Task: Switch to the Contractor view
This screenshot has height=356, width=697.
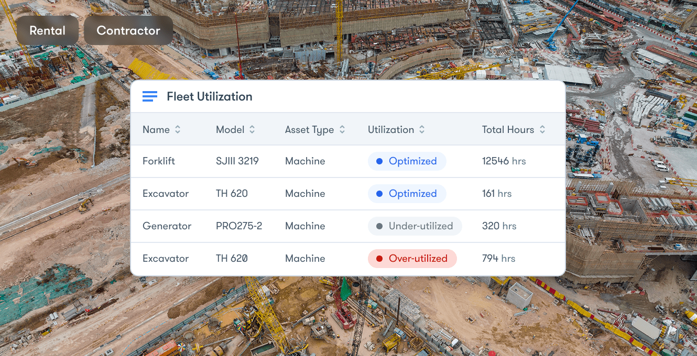Action: pyautogui.click(x=128, y=30)
